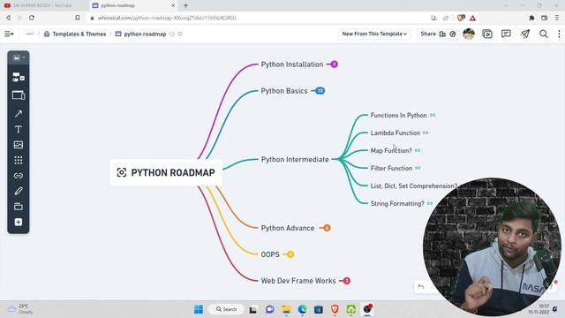Open link icon beside Filter Function
Viewport: 565px width, 318px height.
[418, 168]
